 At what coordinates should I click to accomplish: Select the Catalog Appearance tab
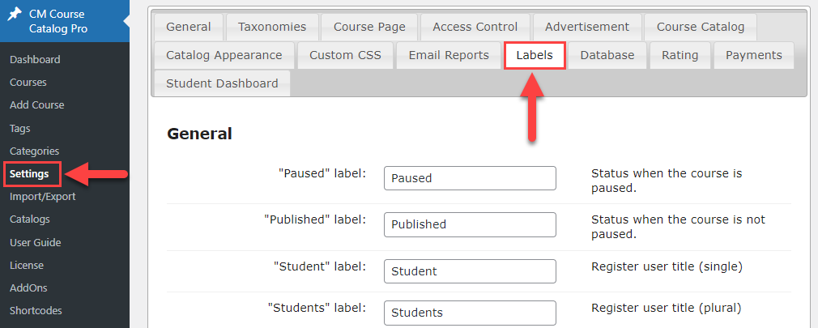tap(224, 55)
